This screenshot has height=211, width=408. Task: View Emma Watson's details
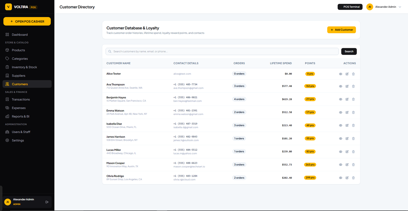tap(341, 112)
